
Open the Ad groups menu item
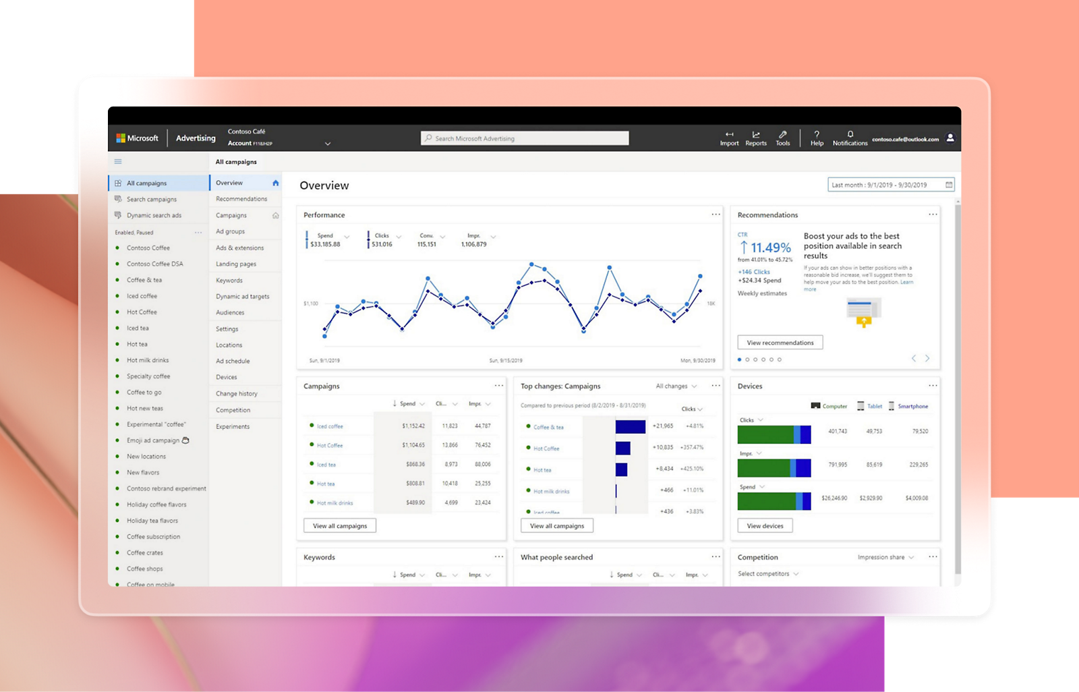tap(230, 231)
